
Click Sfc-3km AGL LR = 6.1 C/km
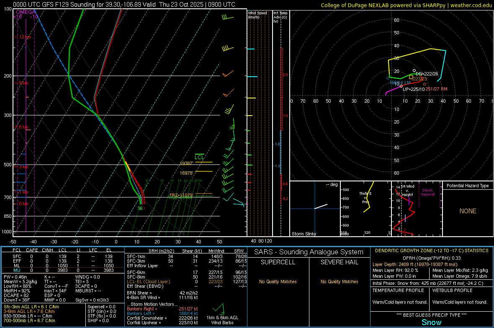pos(31,307)
